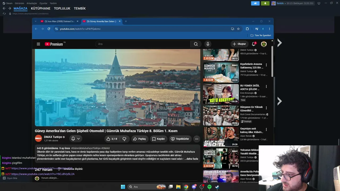Open Discord from the taskbar
The image size is (340, 191).
194,187
